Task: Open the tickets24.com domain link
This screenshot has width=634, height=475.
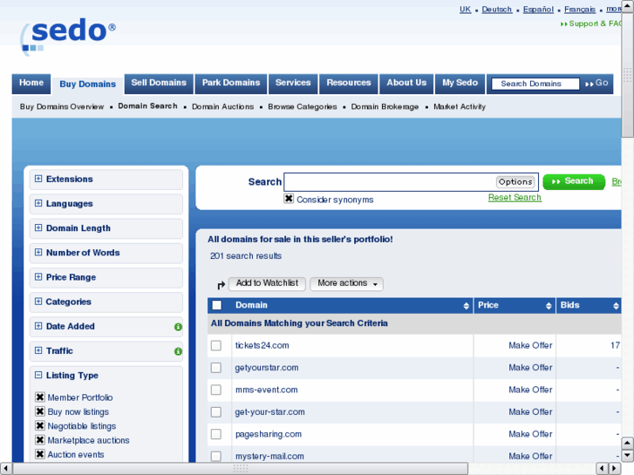Action: (x=262, y=346)
